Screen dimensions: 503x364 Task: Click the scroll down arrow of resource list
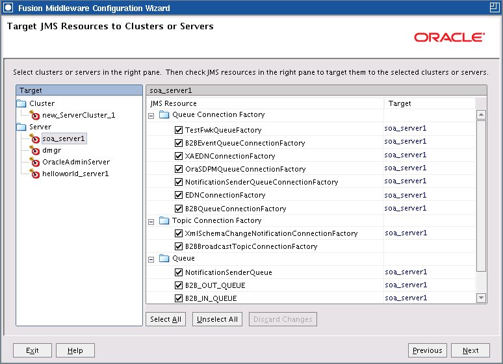coord(481,298)
